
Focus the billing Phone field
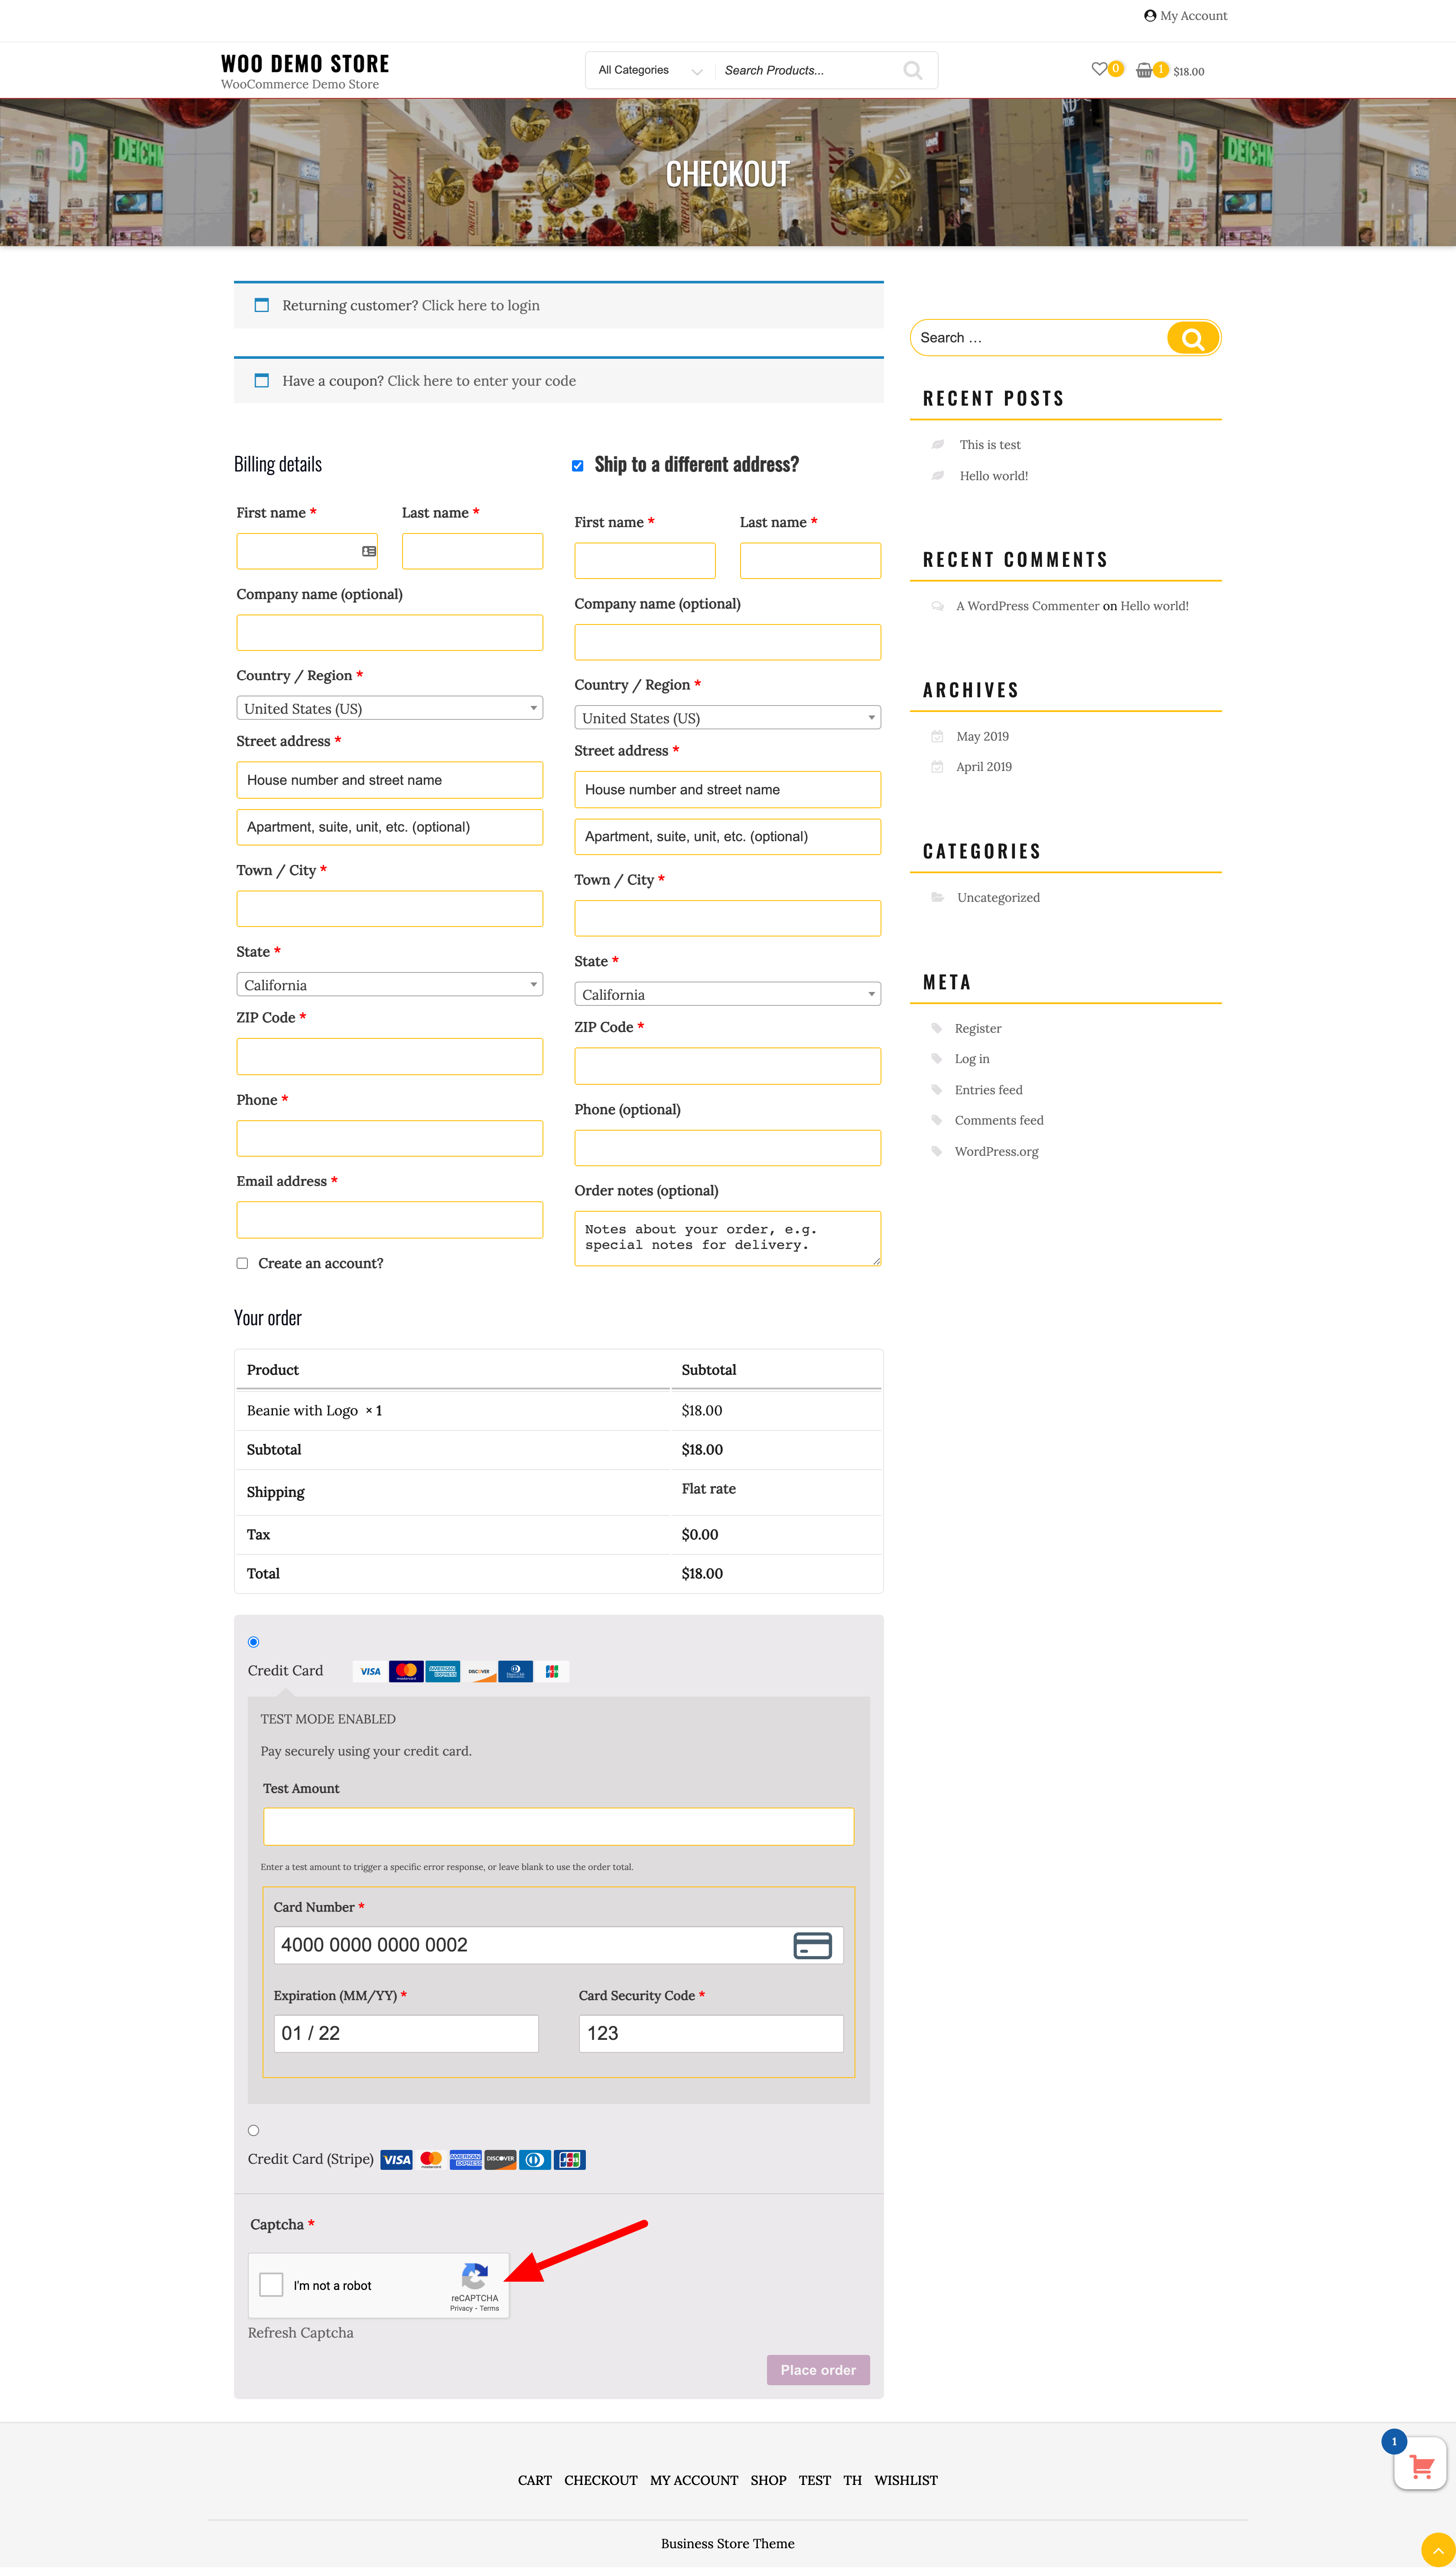point(390,1139)
